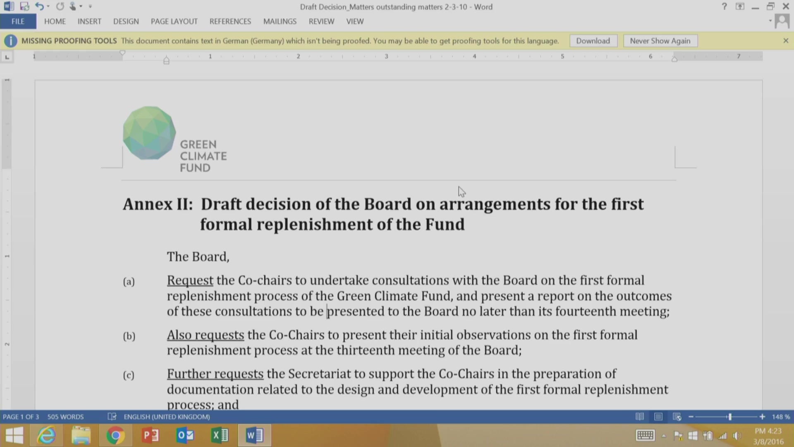Click the '505 WORDS' word count

tap(65, 417)
